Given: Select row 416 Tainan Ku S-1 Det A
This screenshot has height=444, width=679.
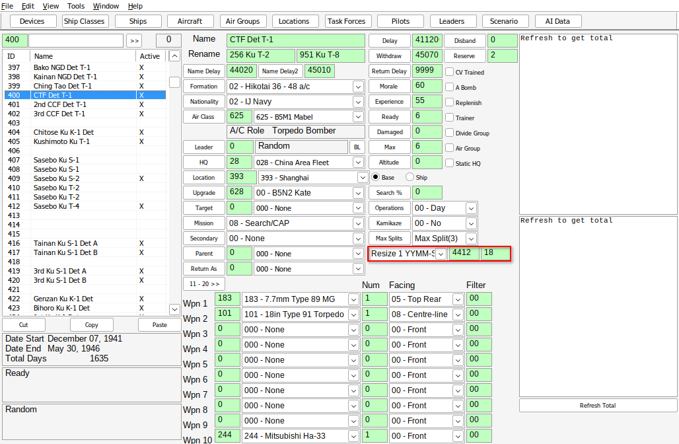Looking at the screenshot, I should coord(85,243).
